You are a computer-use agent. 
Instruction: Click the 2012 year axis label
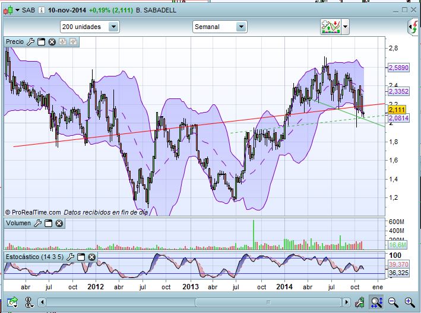(x=96, y=287)
